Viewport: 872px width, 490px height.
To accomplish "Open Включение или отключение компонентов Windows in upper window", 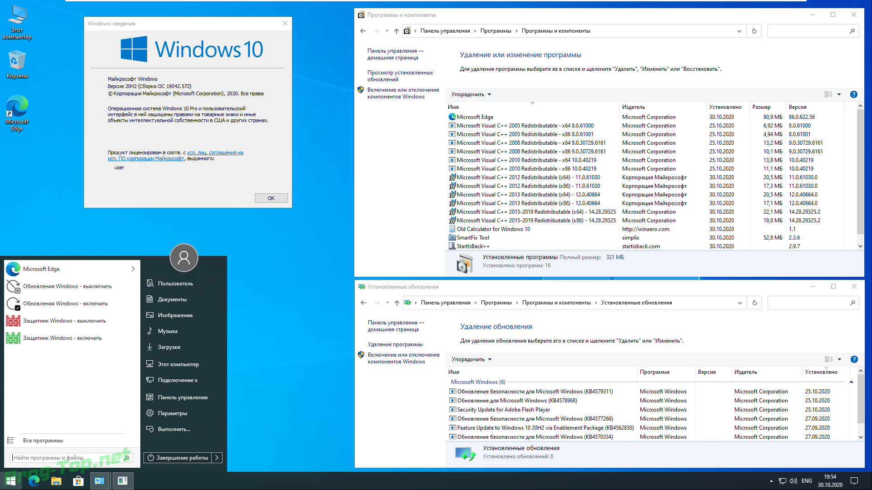I will pyautogui.click(x=403, y=93).
